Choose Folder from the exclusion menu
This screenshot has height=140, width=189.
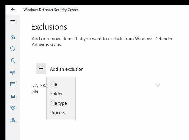pyautogui.click(x=57, y=94)
